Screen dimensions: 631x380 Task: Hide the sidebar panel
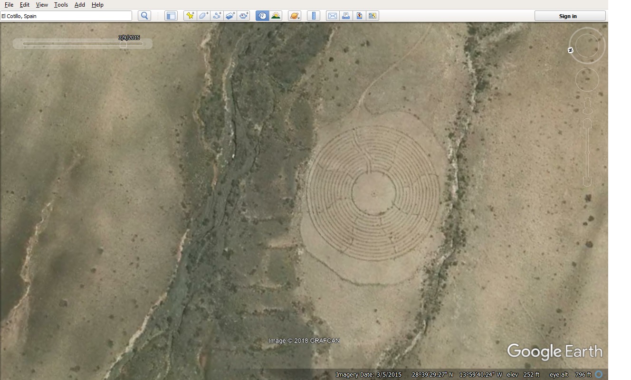click(171, 16)
